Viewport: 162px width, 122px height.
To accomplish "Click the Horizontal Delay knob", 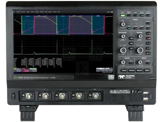I will [123, 36].
